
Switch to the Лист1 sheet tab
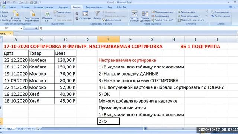[x=10, y=128]
